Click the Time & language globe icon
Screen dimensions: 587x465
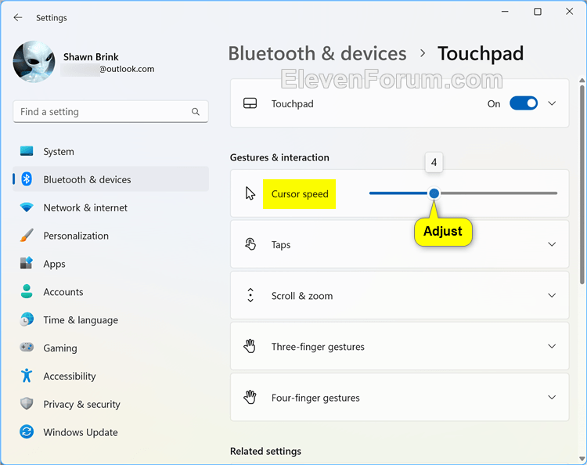pyautogui.click(x=27, y=319)
